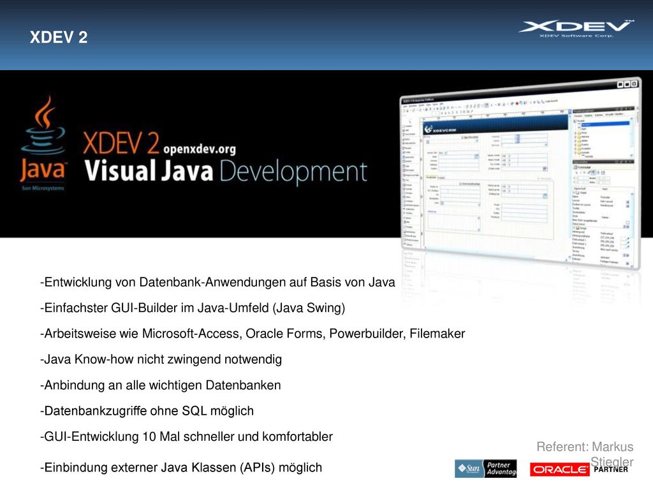Select the line starting "Arbeitsweise wie Microsoft-Access"
The height and width of the screenshot is (490, 653).
point(253,334)
